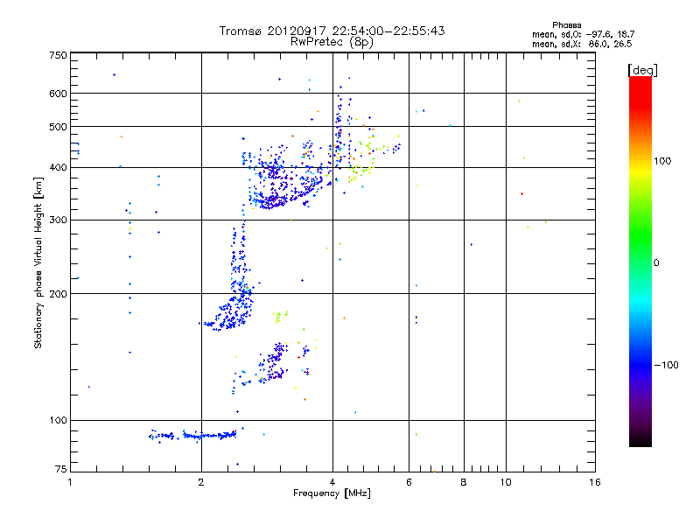Screen dimensions: 700x525
Task: Click the y-axis tick label '400'
Action: point(59,168)
